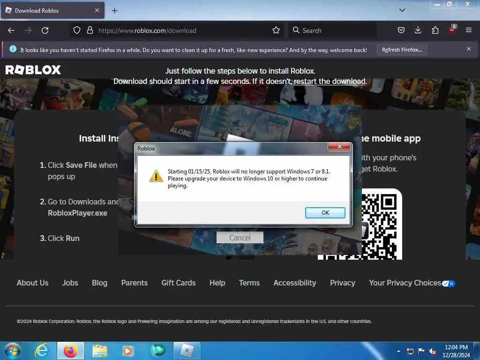Click the uBlock extension icon with badge
Viewport: 480px width, 360px height.
click(452, 30)
